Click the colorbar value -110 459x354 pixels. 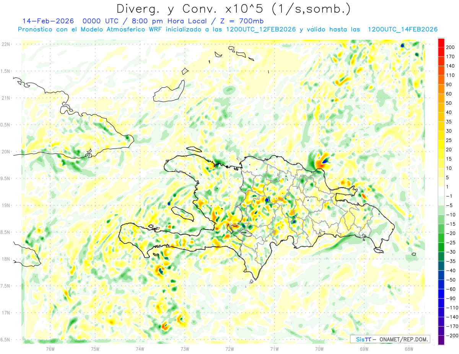tap(452, 308)
